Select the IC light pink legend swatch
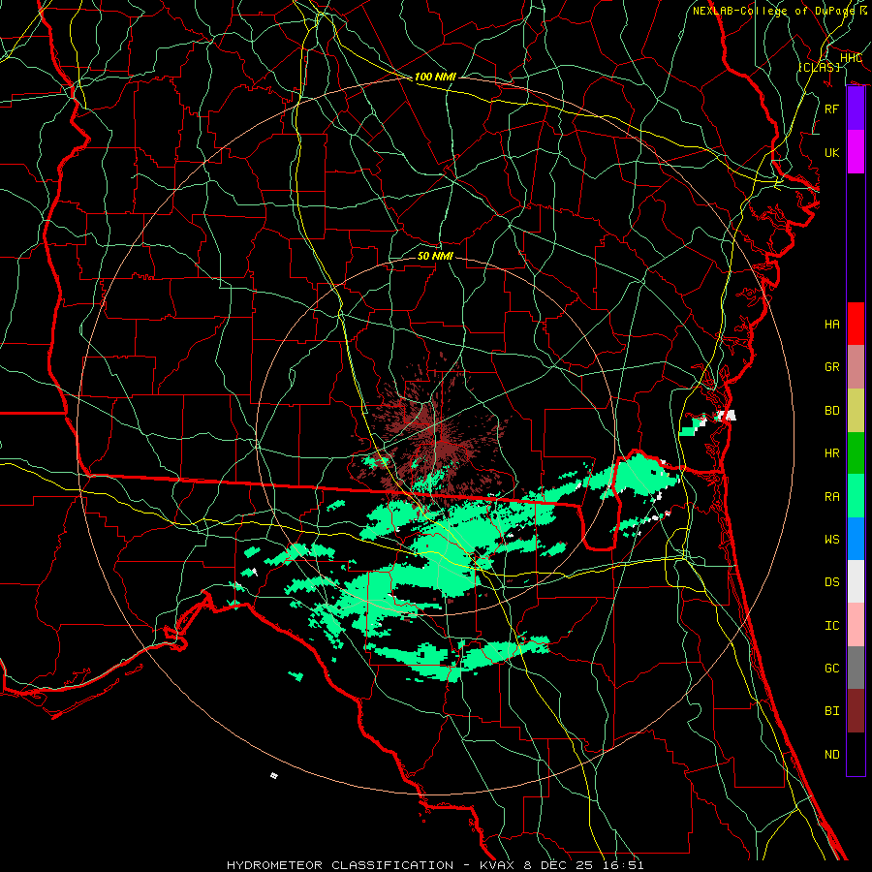Screen dimensions: 872x872 [x=856, y=625]
